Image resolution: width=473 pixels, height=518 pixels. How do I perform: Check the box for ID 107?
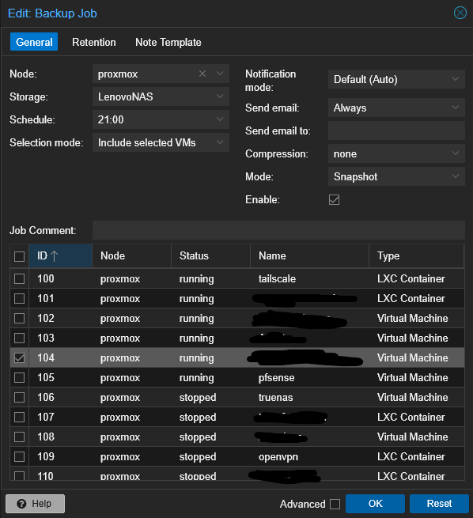pos(19,418)
